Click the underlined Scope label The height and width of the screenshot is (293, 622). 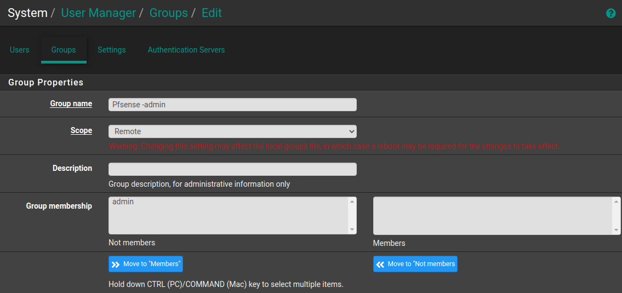(81, 130)
